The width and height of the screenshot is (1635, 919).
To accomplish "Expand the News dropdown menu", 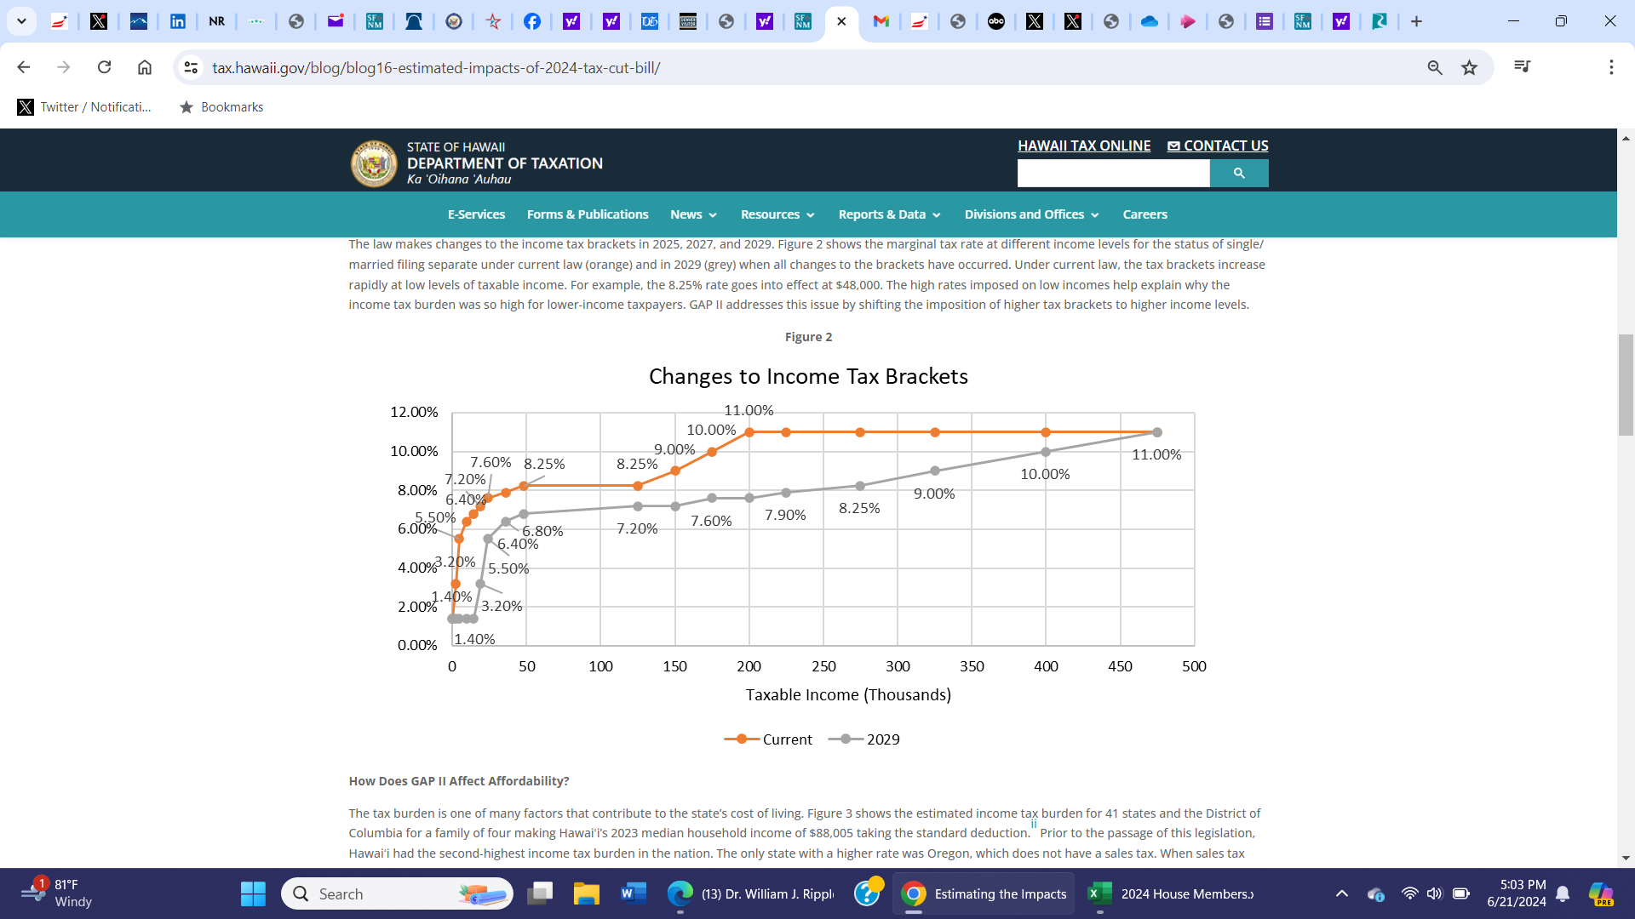I will (693, 214).
